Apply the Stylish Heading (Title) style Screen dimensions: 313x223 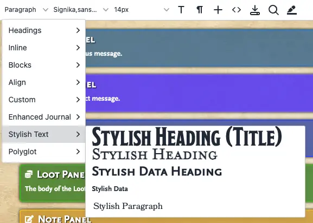(x=187, y=137)
